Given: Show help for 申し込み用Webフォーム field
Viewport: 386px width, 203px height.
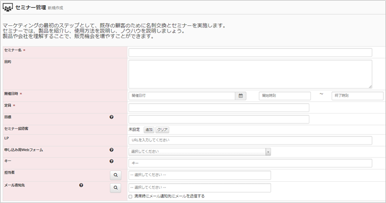Looking at the screenshot, I should [111, 150].
